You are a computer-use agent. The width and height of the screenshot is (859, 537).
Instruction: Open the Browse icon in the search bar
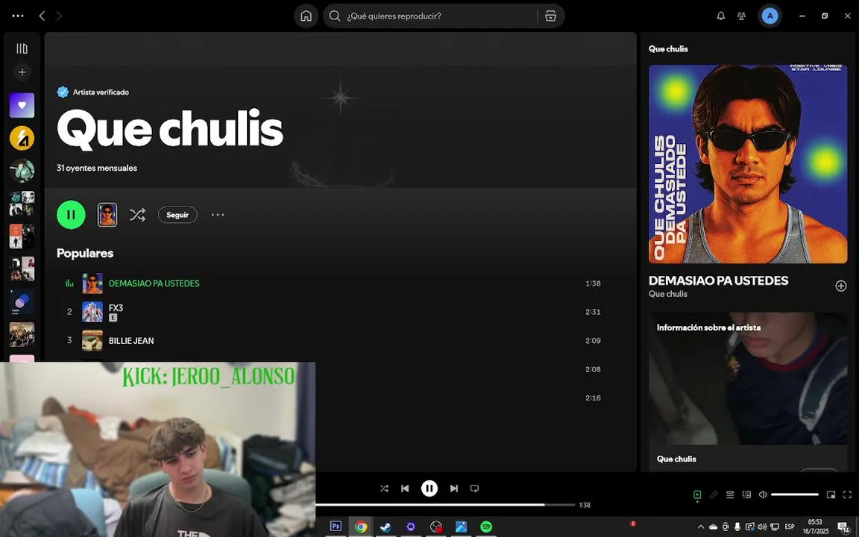pyautogui.click(x=550, y=16)
